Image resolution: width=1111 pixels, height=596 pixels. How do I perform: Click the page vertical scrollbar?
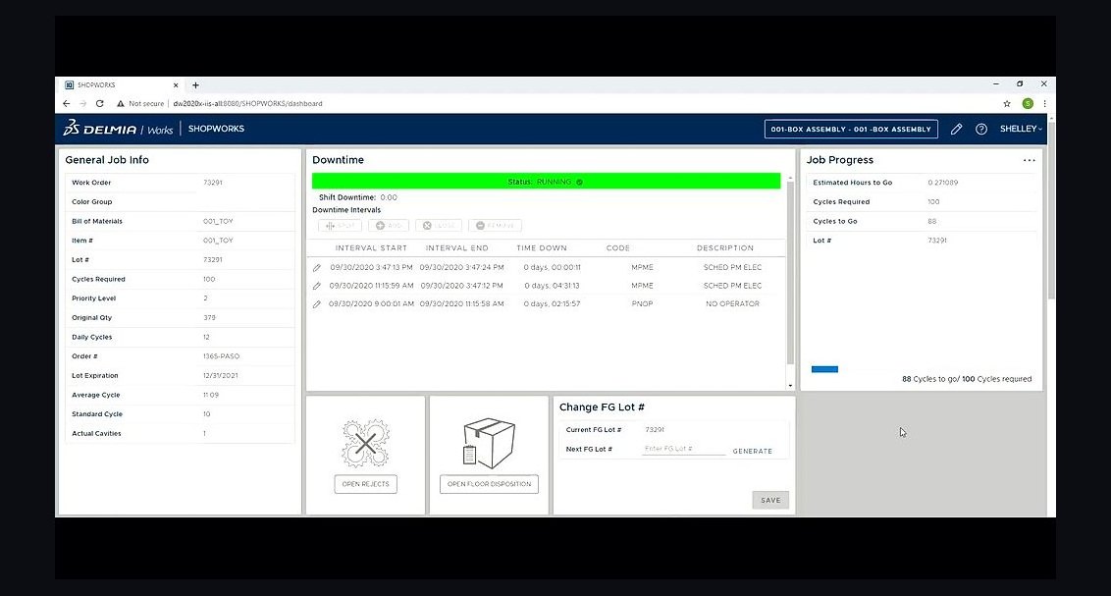[1051, 209]
